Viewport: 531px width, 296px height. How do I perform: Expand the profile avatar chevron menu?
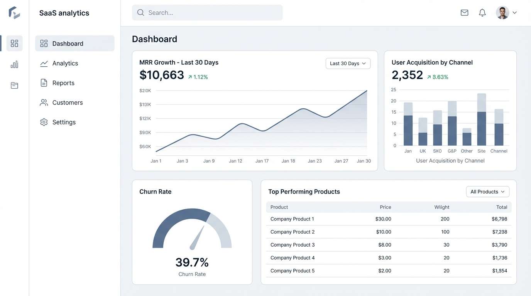coord(515,12)
